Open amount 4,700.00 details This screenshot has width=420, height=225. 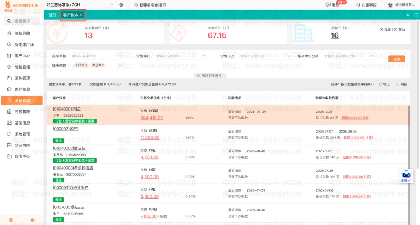tap(149, 157)
